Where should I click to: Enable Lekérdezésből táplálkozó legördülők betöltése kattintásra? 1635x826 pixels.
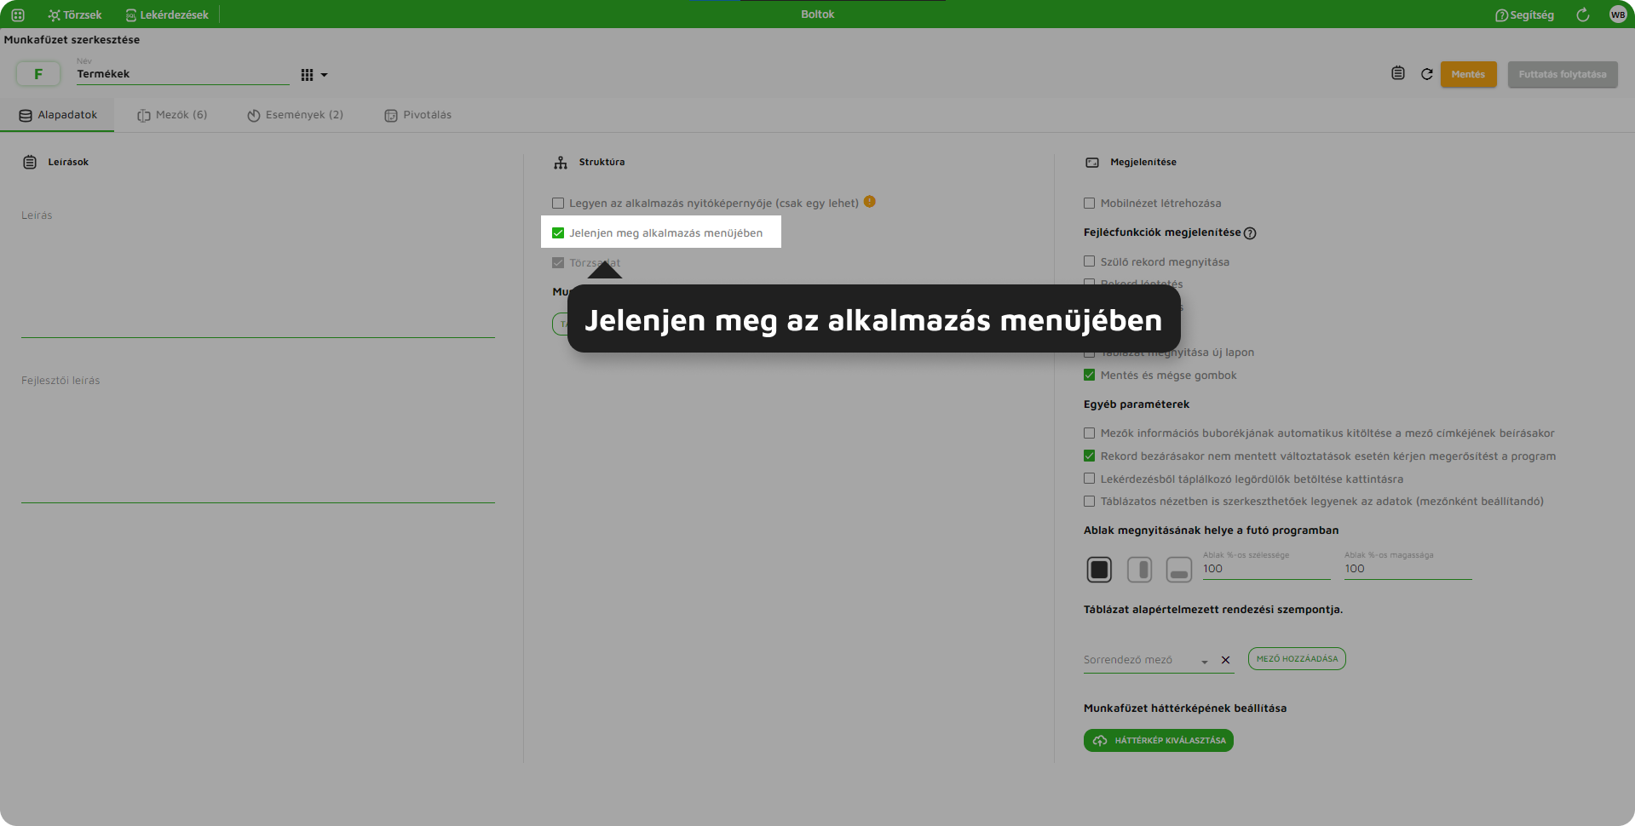pyautogui.click(x=1089, y=479)
